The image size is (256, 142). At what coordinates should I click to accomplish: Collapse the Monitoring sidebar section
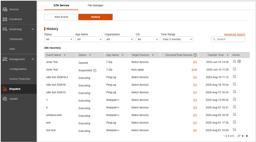[x=33, y=29]
